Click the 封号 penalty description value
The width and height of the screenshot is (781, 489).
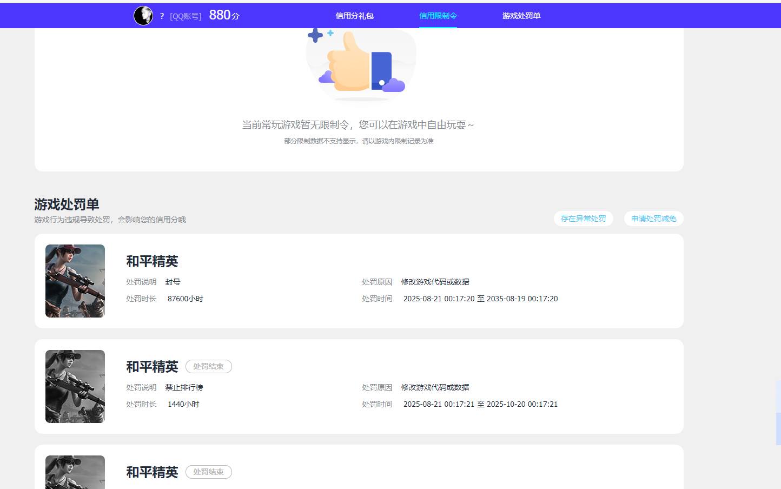(173, 282)
